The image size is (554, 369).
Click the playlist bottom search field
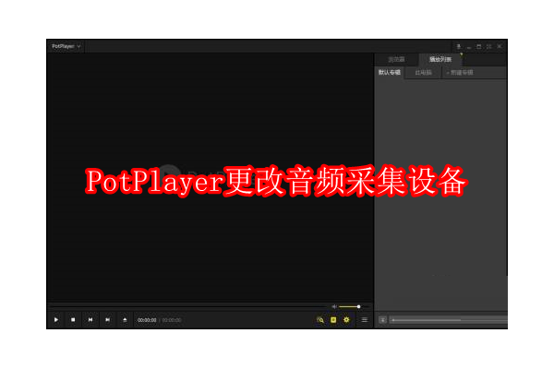[x=448, y=320]
